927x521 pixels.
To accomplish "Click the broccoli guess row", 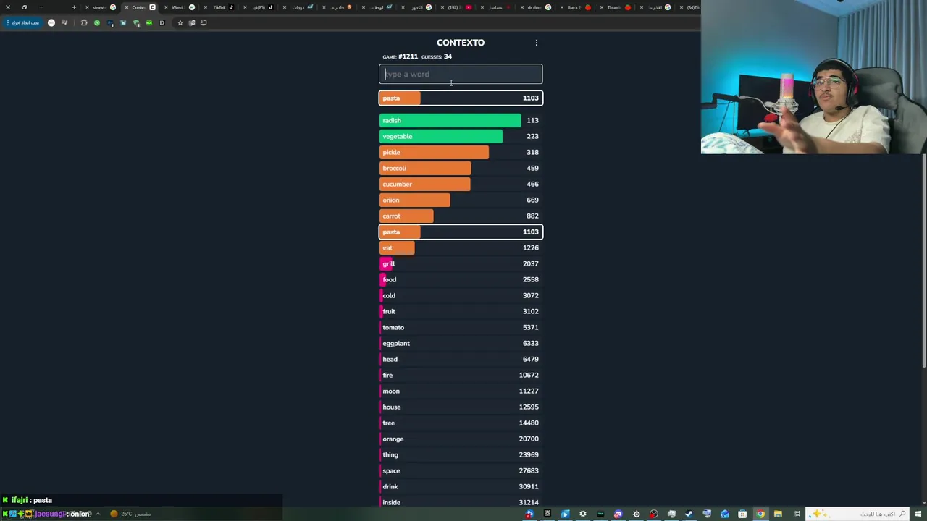I will (x=461, y=168).
